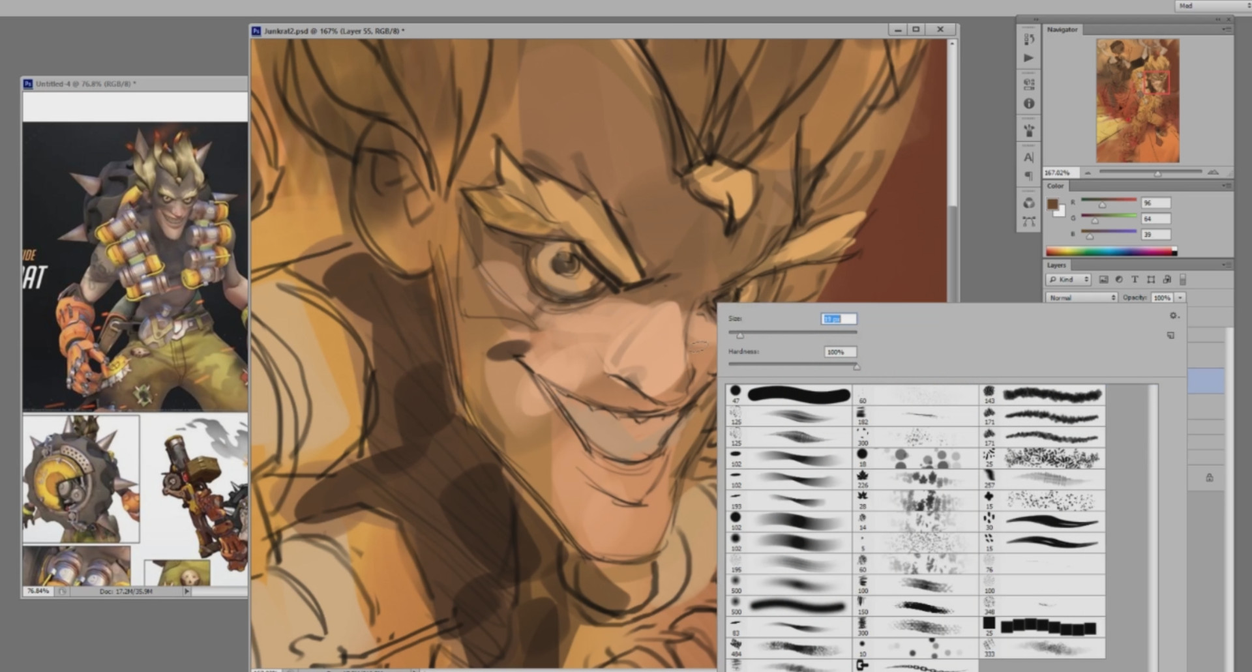This screenshot has height=672, width=1252.
Task: Switch to the Color tab
Action: pyautogui.click(x=1056, y=186)
